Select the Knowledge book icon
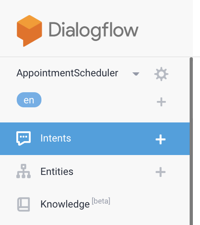This screenshot has height=225, width=200. 24,204
